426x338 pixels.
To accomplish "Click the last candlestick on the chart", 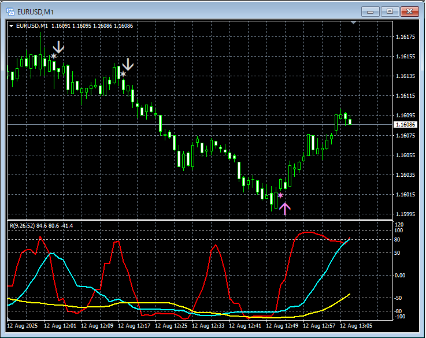I will (x=350, y=121).
